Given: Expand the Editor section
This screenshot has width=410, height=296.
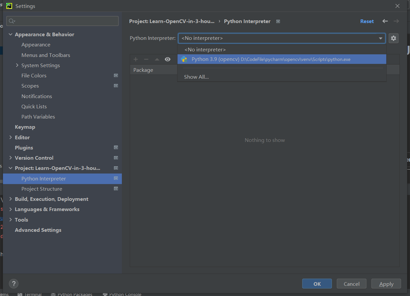Looking at the screenshot, I should tap(11, 137).
